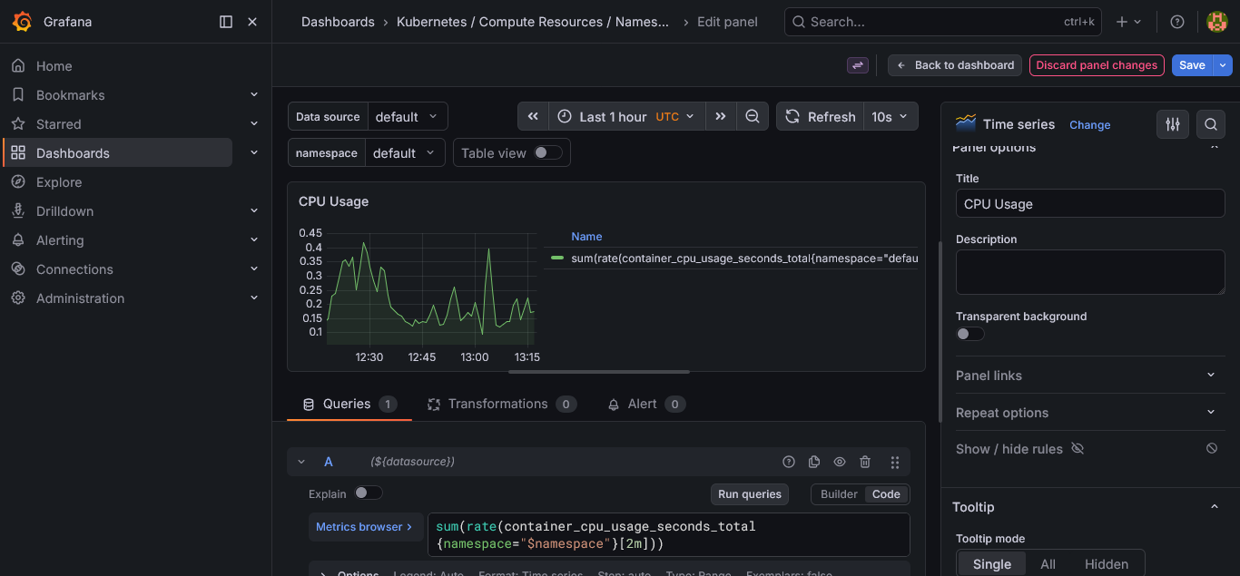Screen dimensions: 1240x576
Task: Expand the Dashboards section chevron
Action: coord(254,152)
